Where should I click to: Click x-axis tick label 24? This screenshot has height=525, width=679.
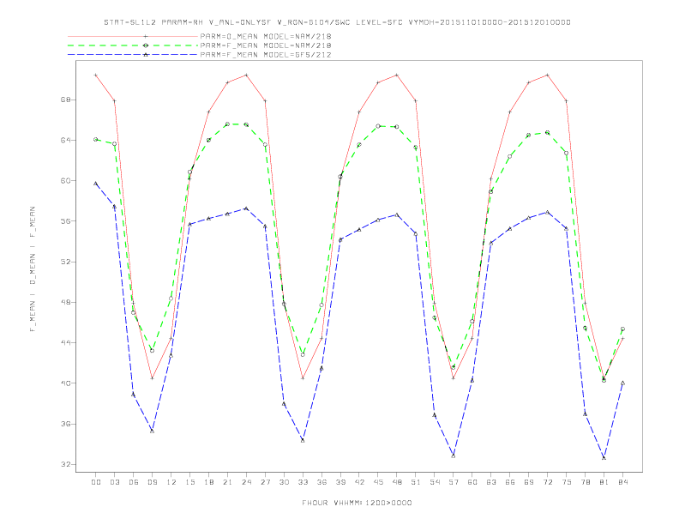pos(246,482)
